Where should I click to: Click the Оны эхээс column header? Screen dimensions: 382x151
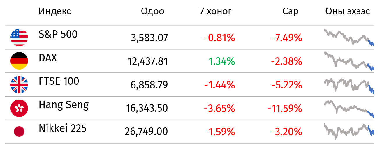[348, 11]
